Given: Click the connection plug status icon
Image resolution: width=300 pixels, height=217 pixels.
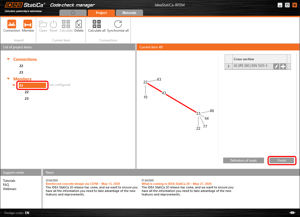Looking at the screenshot, I should (x=292, y=213).
